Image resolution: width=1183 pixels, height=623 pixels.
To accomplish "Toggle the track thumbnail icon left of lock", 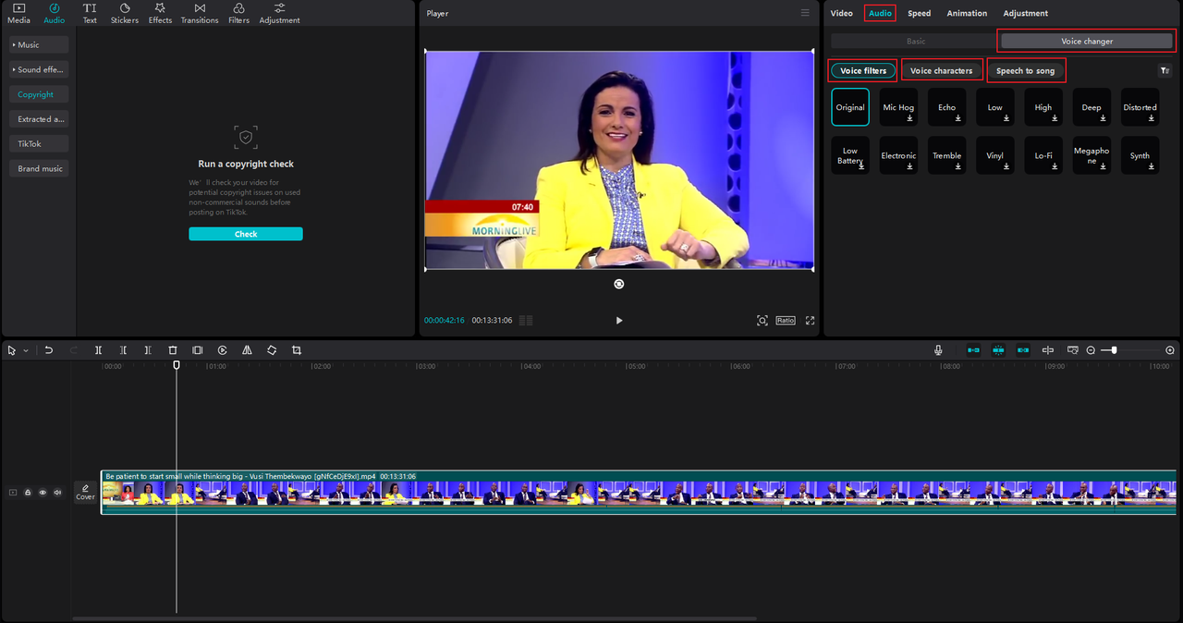I will pyautogui.click(x=13, y=493).
